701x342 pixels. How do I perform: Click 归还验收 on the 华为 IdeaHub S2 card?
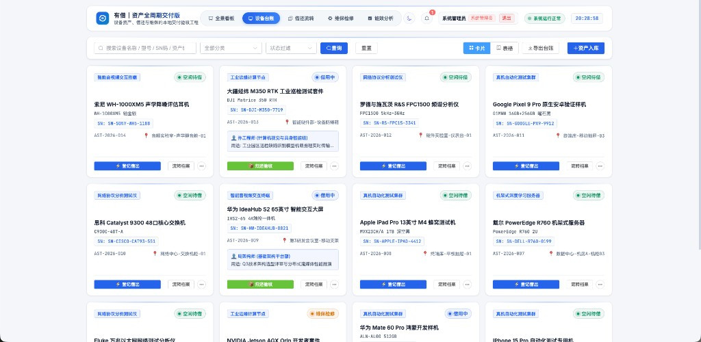click(x=260, y=284)
